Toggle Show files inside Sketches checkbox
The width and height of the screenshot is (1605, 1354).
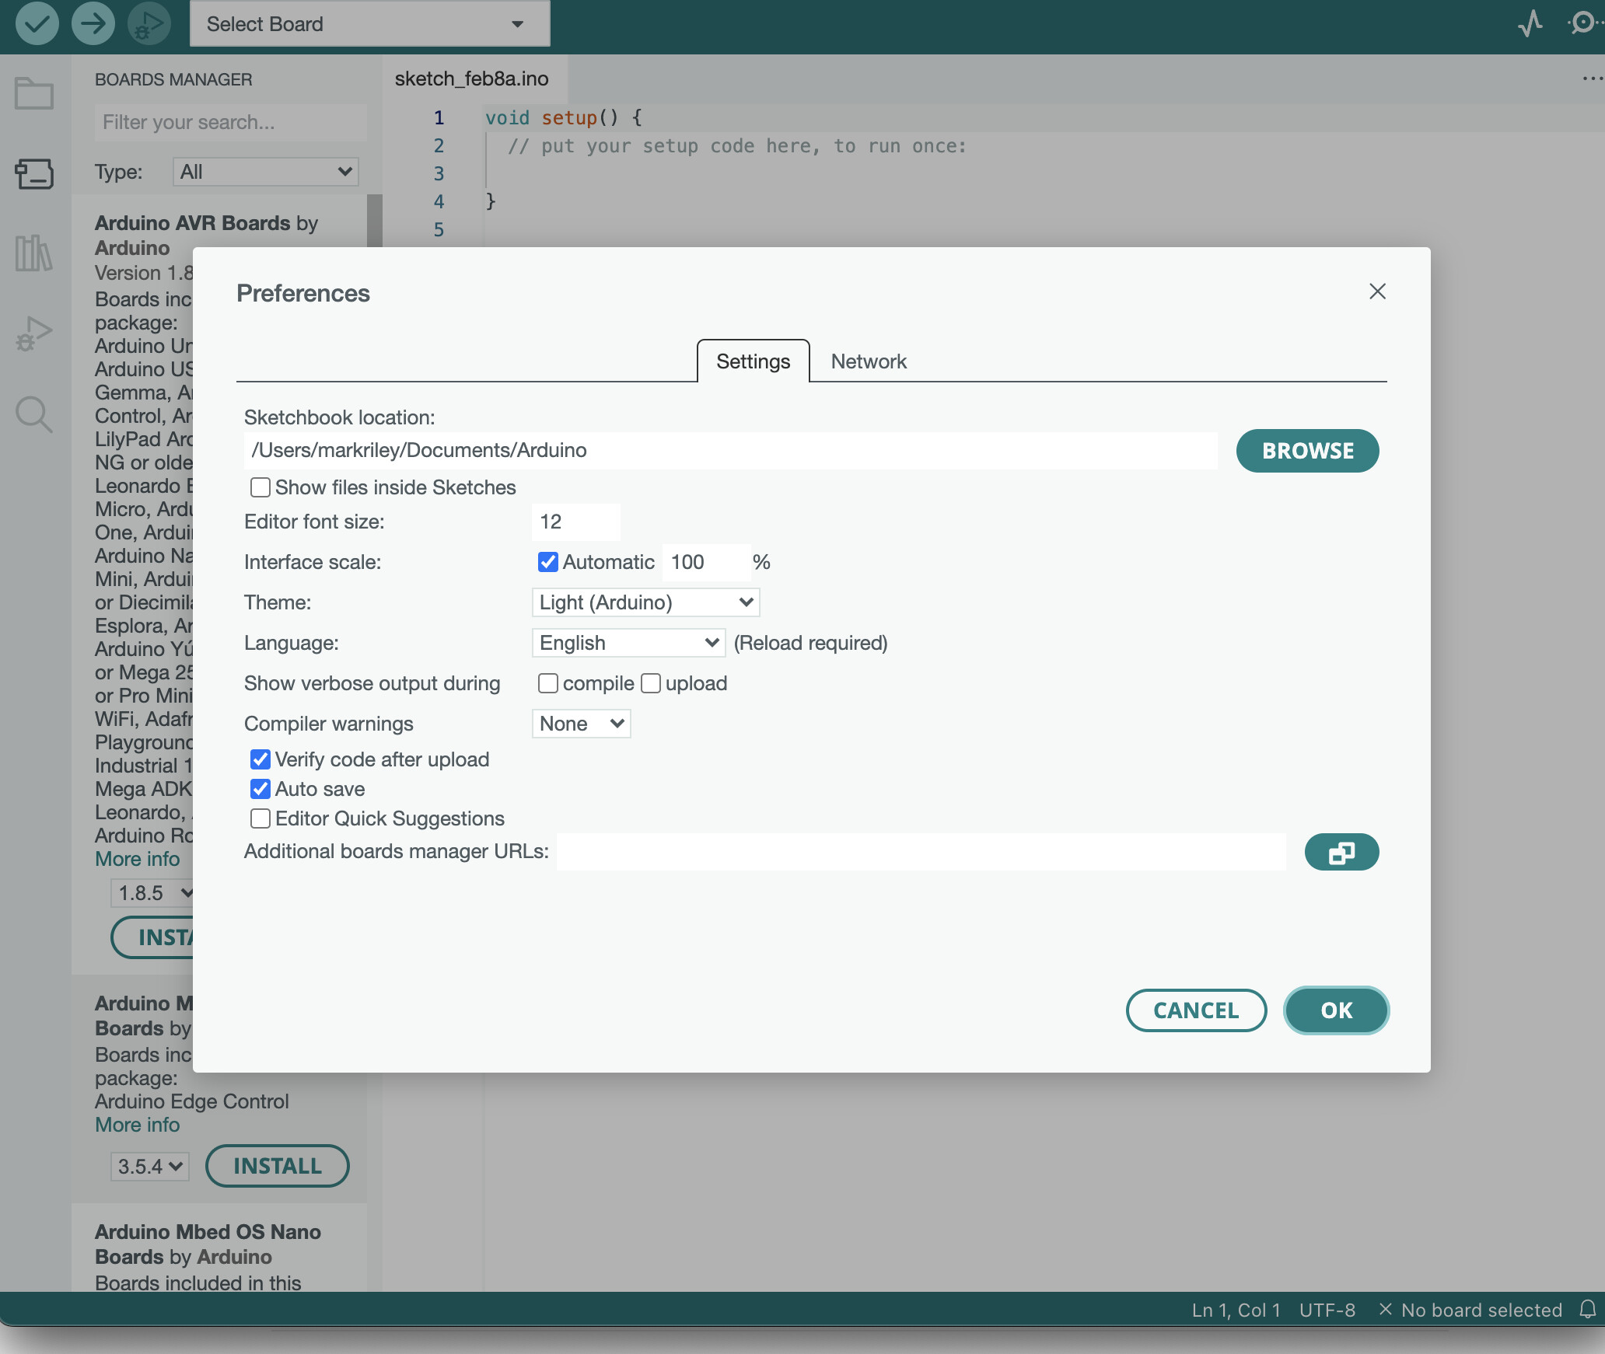click(x=261, y=487)
